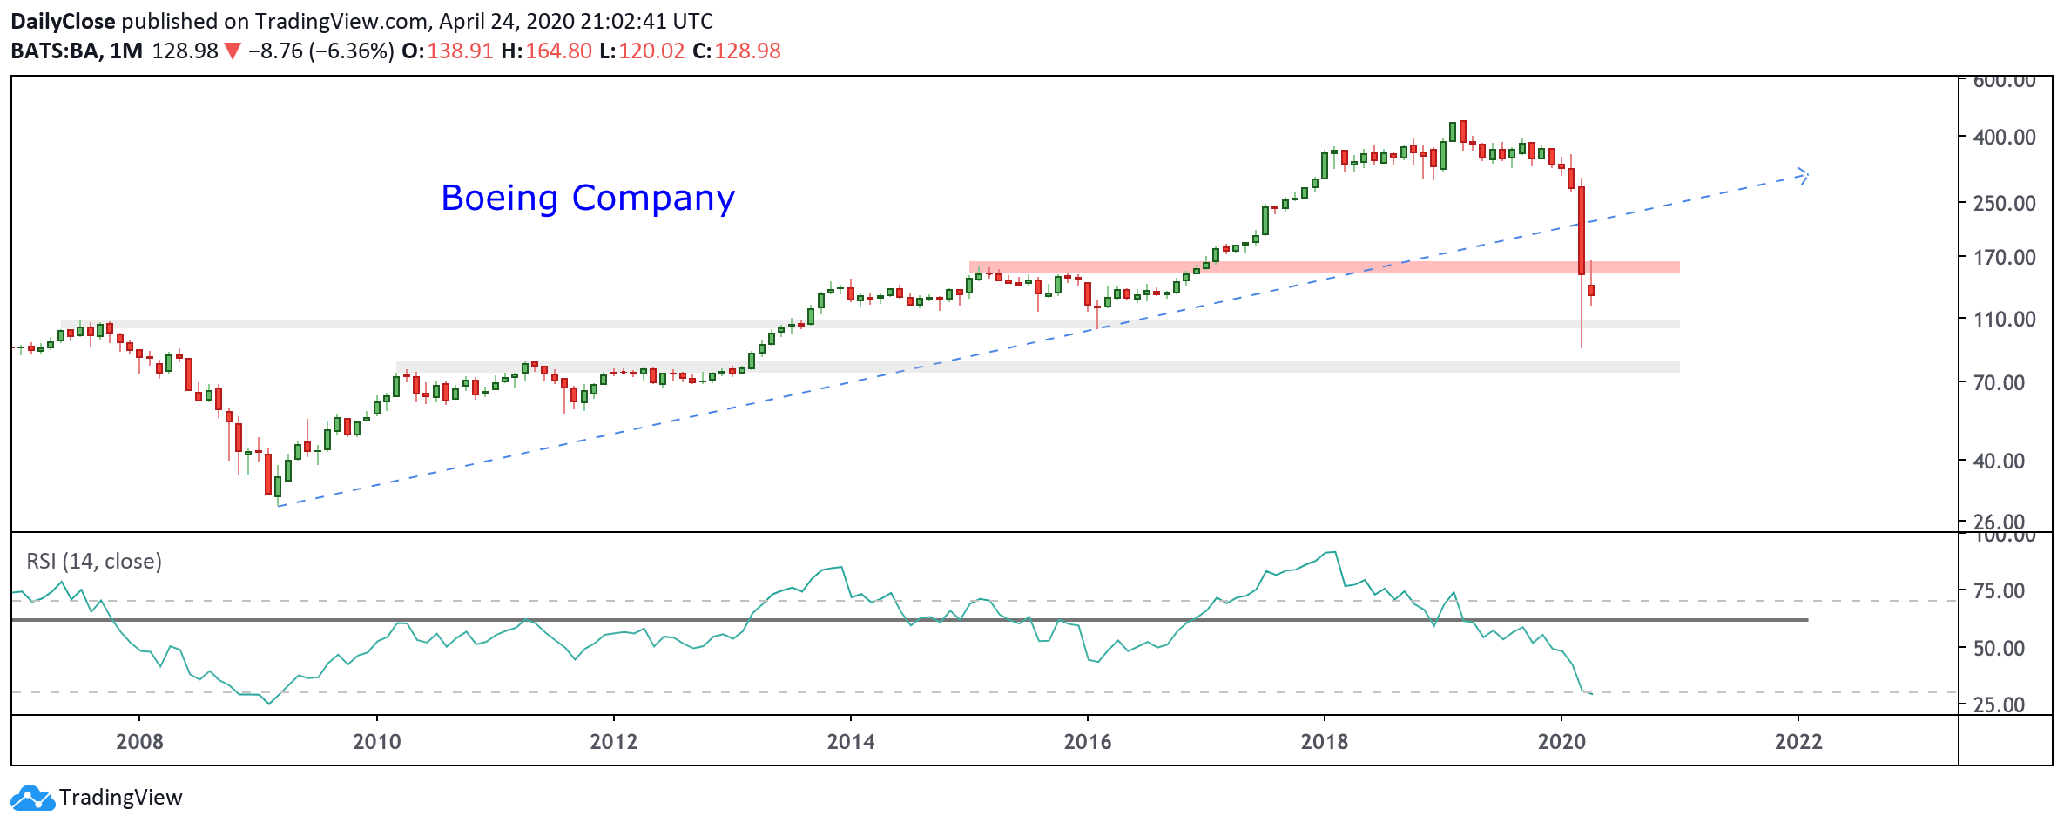
Task: Click the 2008 label on time axis
Action: [x=139, y=742]
